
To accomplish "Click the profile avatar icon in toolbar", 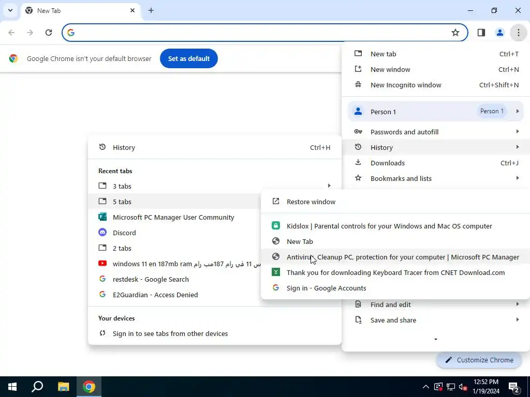I will 499,33.
